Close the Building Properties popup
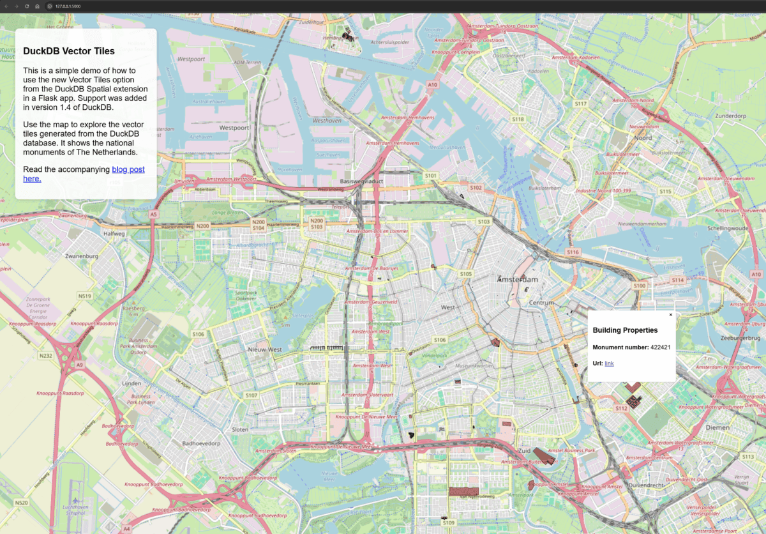 click(670, 314)
